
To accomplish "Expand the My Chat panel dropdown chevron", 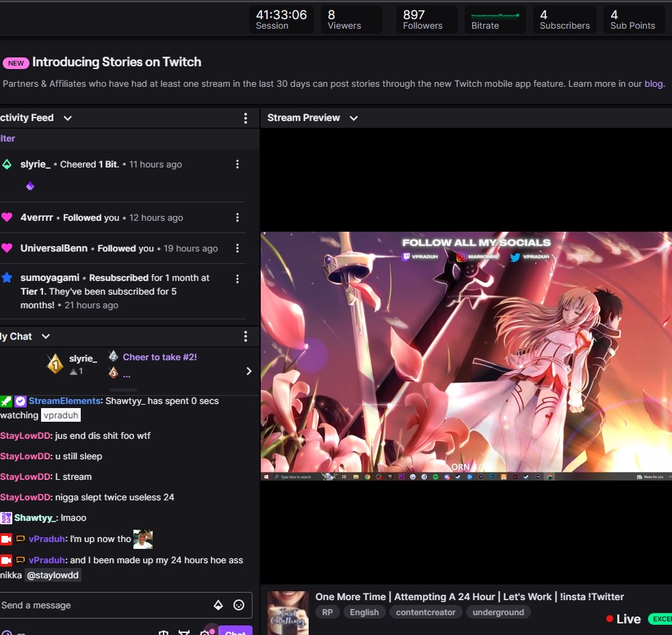I will click(46, 336).
